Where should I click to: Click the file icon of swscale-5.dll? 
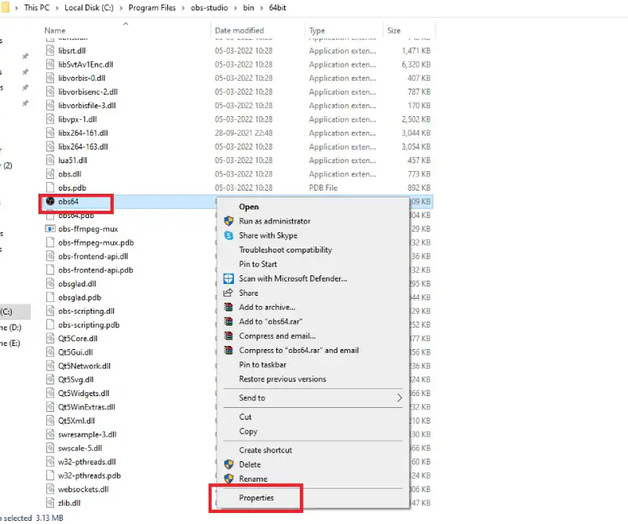pos(50,448)
